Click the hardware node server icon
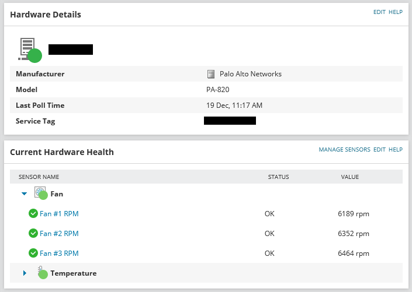This screenshot has width=412, height=292. click(x=29, y=49)
